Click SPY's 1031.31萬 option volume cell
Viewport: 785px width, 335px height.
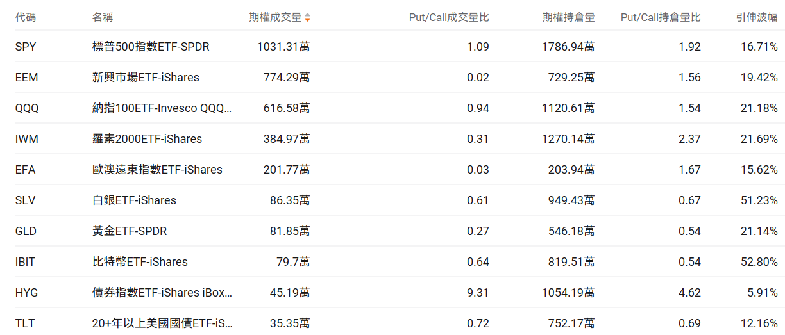pyautogui.click(x=283, y=47)
